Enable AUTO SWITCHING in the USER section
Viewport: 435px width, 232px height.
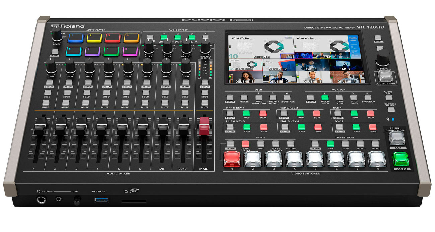click(x=259, y=97)
